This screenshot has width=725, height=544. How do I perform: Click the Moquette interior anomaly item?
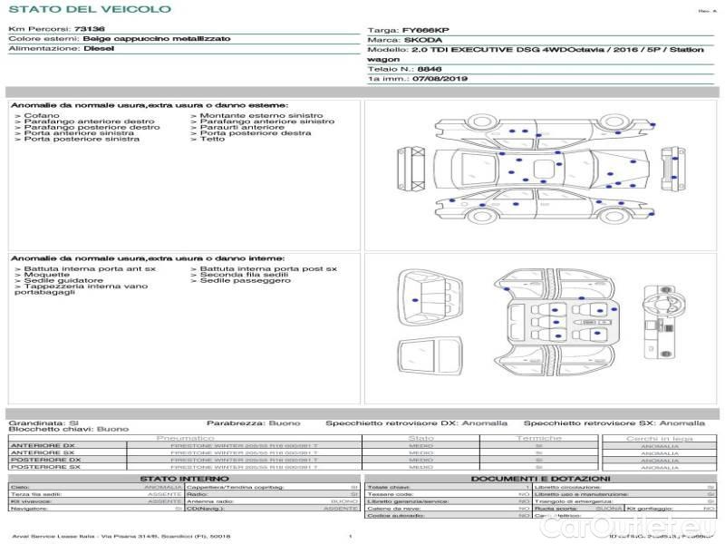(x=45, y=276)
